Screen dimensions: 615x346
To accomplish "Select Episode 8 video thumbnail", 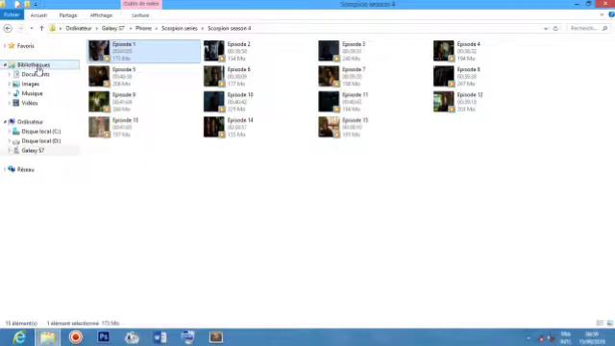I will click(444, 76).
